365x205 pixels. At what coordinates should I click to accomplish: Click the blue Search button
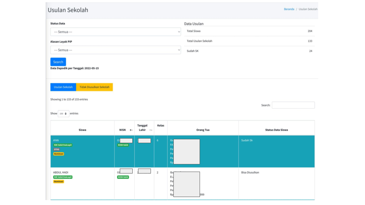point(58,62)
